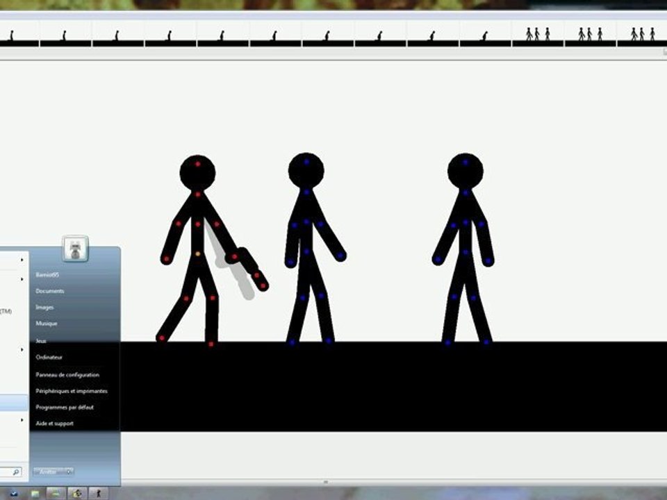
Task: Expand the bottommost submenu arrow in Start programs list
Action: (x=22, y=420)
